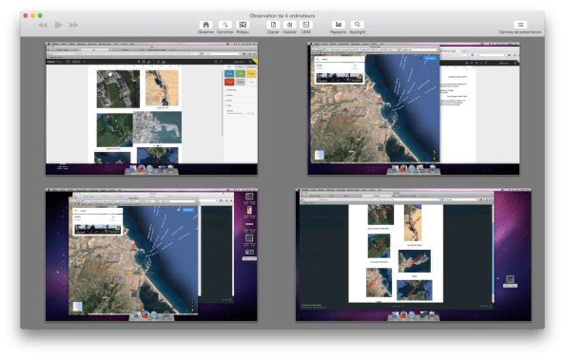565x358 pixels.
Task: Click the harbor aerial image in the top-left document
Action: [158, 127]
